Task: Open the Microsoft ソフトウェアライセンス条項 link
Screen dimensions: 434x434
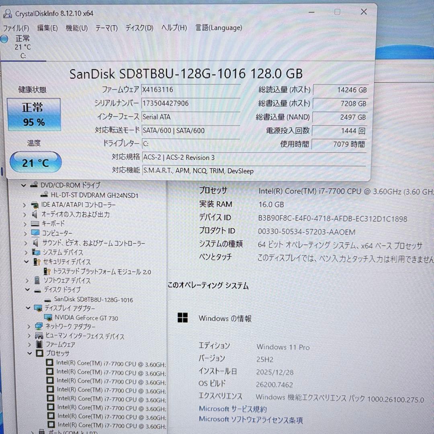Action: 251,419
